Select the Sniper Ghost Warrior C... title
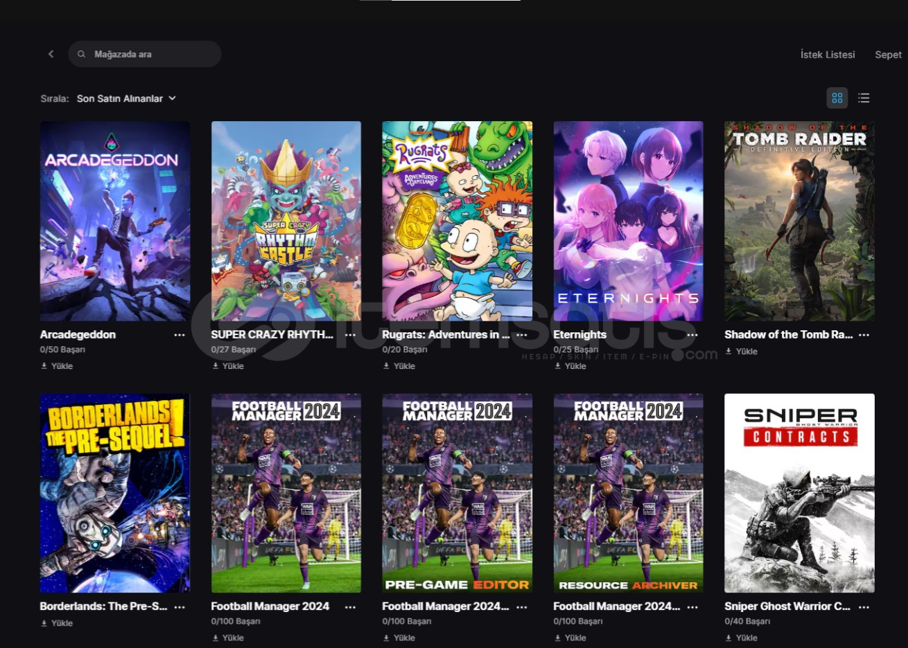The width and height of the screenshot is (908, 648). click(787, 606)
